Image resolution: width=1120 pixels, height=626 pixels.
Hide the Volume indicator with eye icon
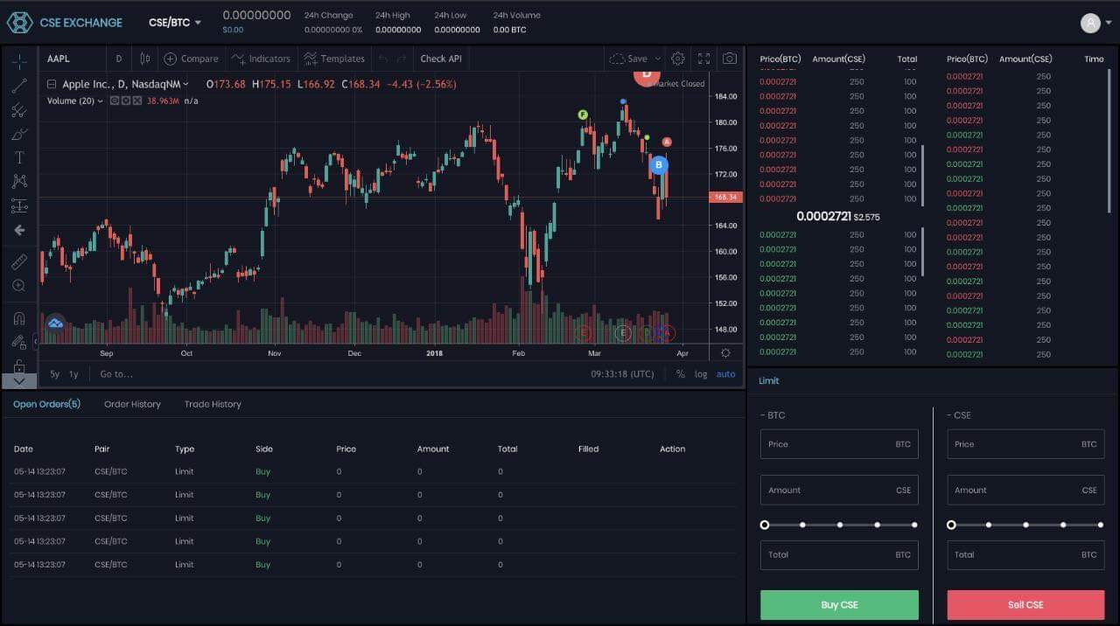click(115, 101)
